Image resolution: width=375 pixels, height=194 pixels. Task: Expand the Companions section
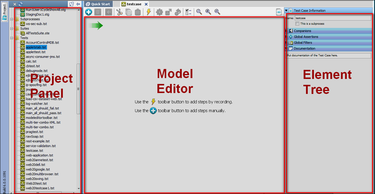coord(286,31)
